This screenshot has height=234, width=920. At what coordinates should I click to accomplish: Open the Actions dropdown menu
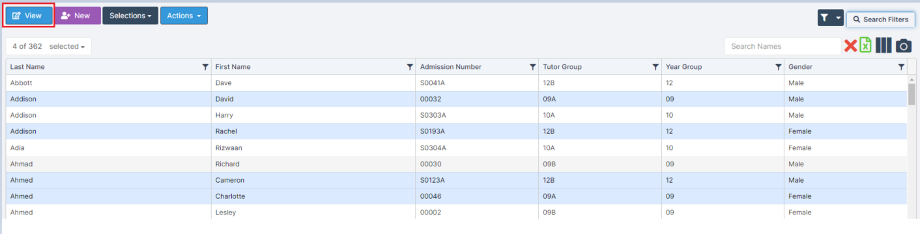point(184,16)
